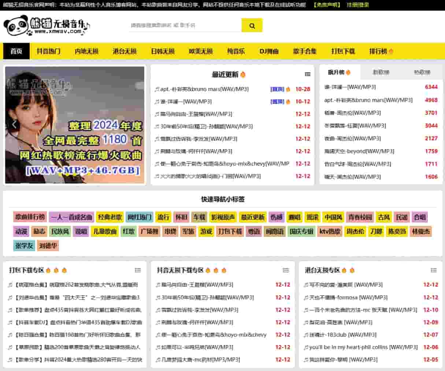
Task: Open the 2024 hot songs banner image
Action: [75, 125]
